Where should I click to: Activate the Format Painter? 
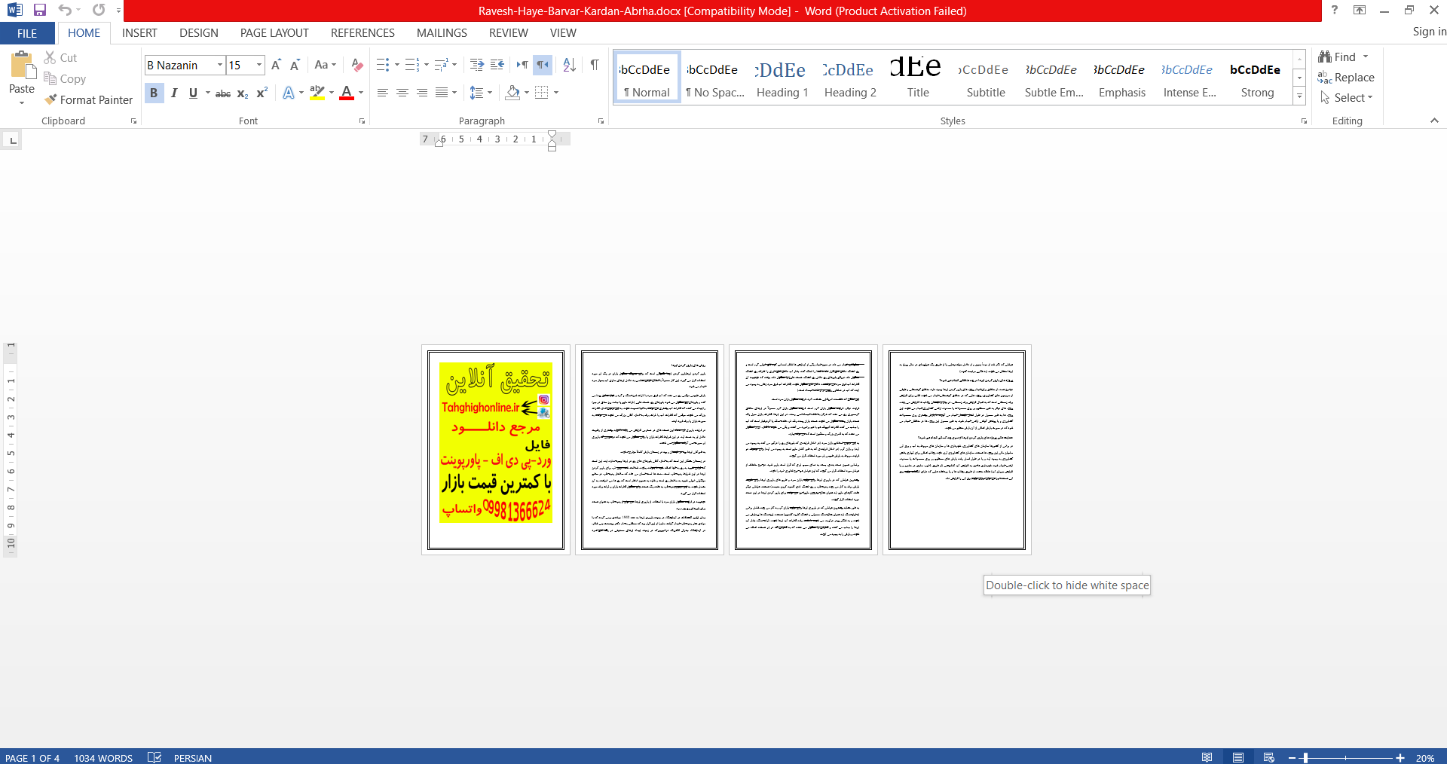88,99
